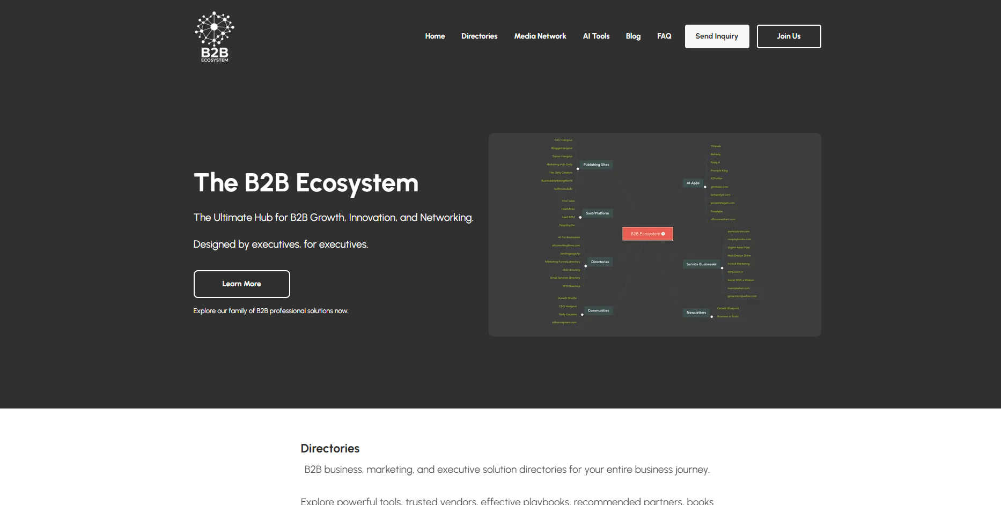Click the Communities node in mind map

tap(598, 311)
